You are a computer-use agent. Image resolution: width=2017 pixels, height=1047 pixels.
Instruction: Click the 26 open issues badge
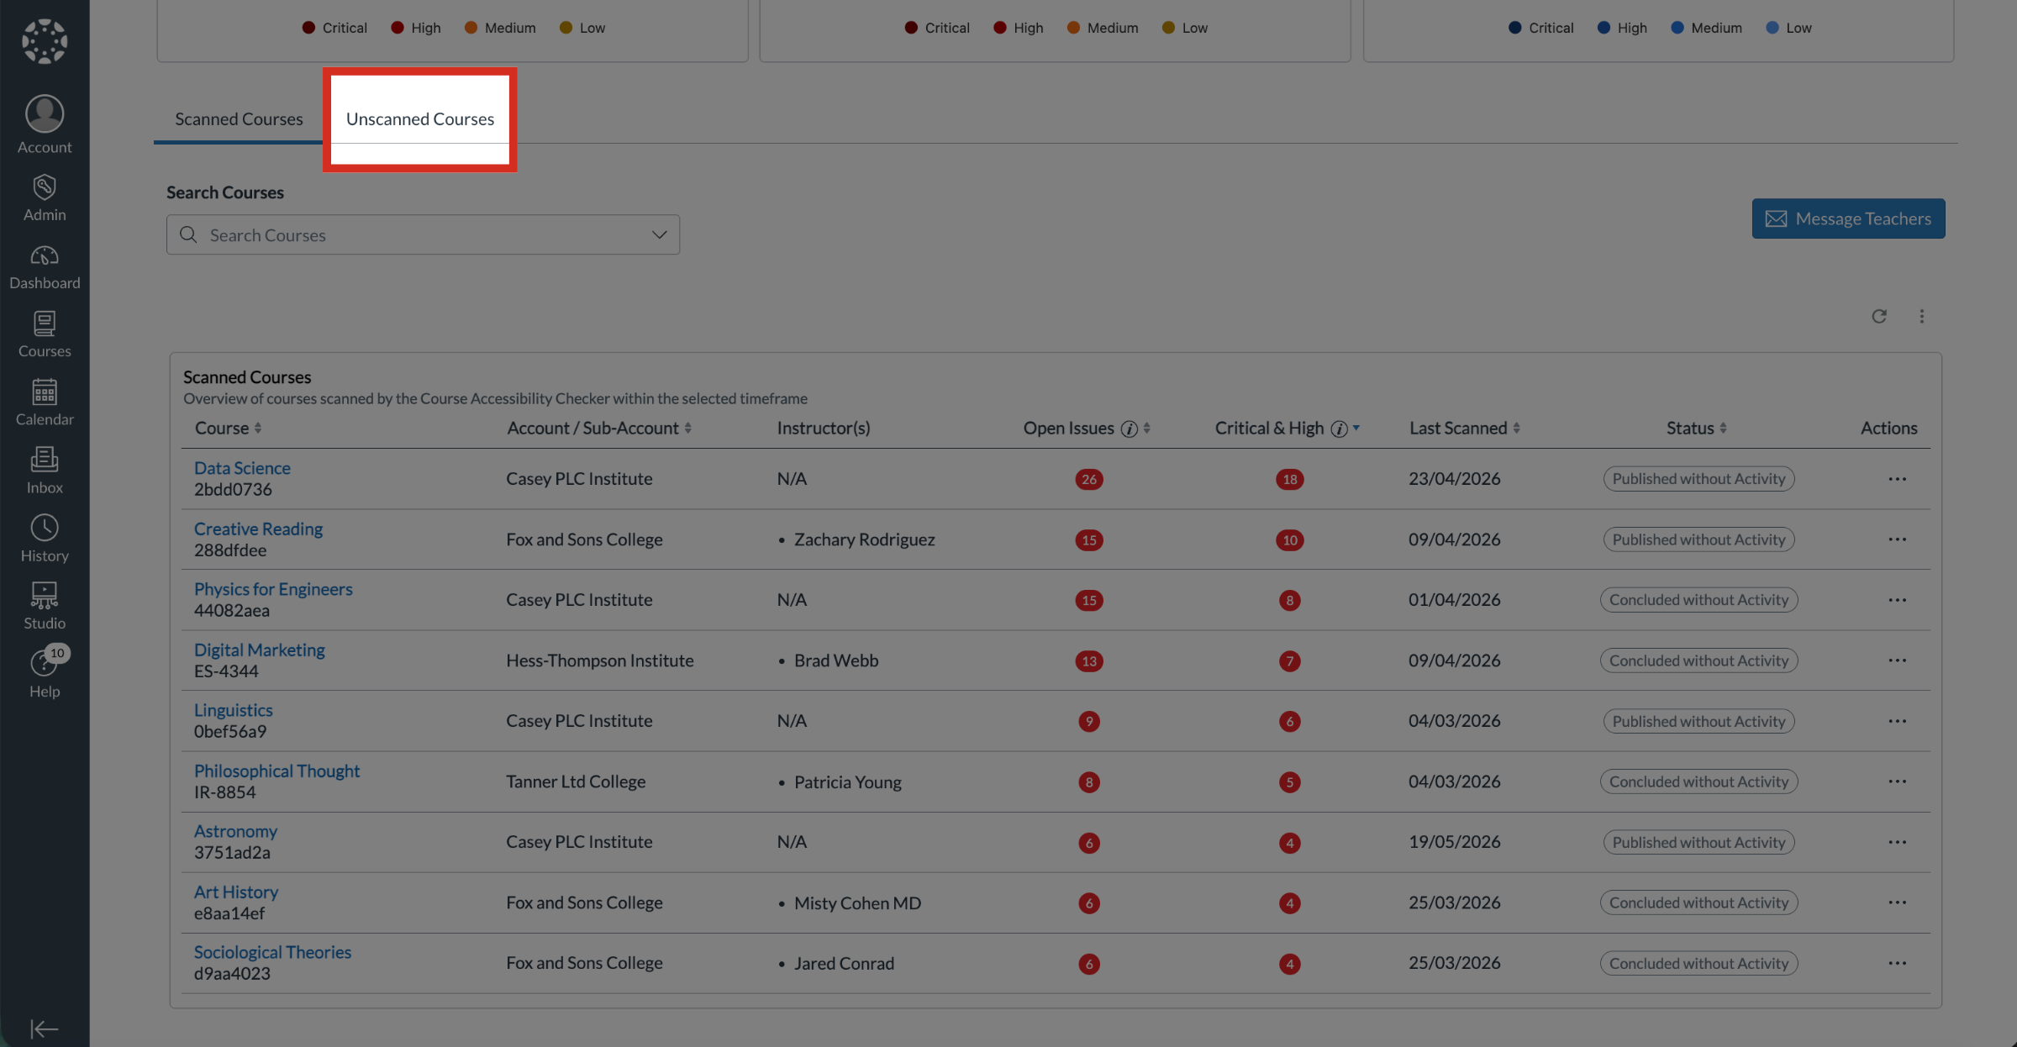(1089, 479)
